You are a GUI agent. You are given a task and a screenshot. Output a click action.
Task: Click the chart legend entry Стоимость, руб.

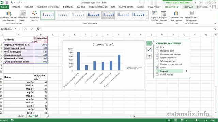pos(134,68)
